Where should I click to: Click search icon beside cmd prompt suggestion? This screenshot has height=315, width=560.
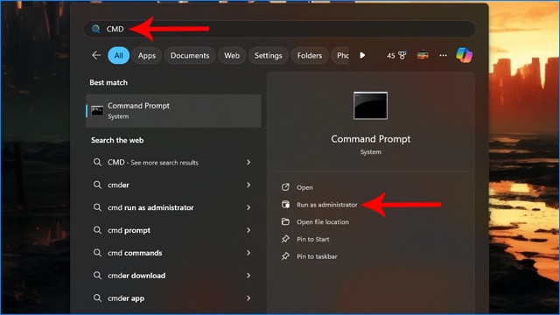pyautogui.click(x=97, y=230)
